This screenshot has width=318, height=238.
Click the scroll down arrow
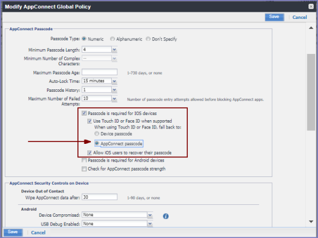(x=311, y=221)
